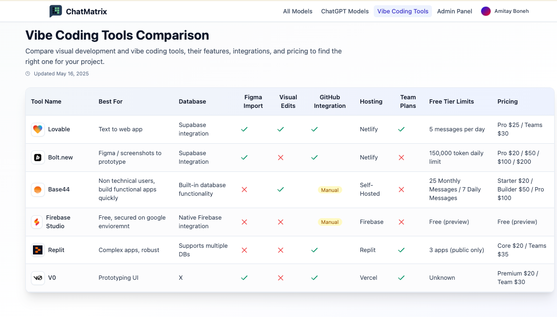Open the Amitay Boneh user name
557x317 pixels.
pos(512,11)
